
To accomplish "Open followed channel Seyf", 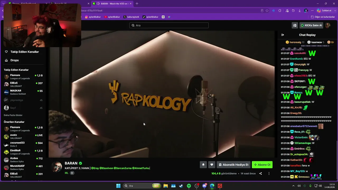I will tap(23, 108).
